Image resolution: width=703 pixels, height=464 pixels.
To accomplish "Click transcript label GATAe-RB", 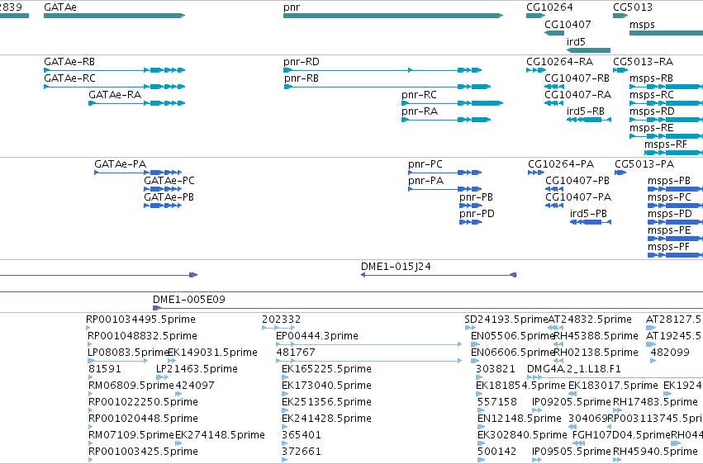I will 69,61.
